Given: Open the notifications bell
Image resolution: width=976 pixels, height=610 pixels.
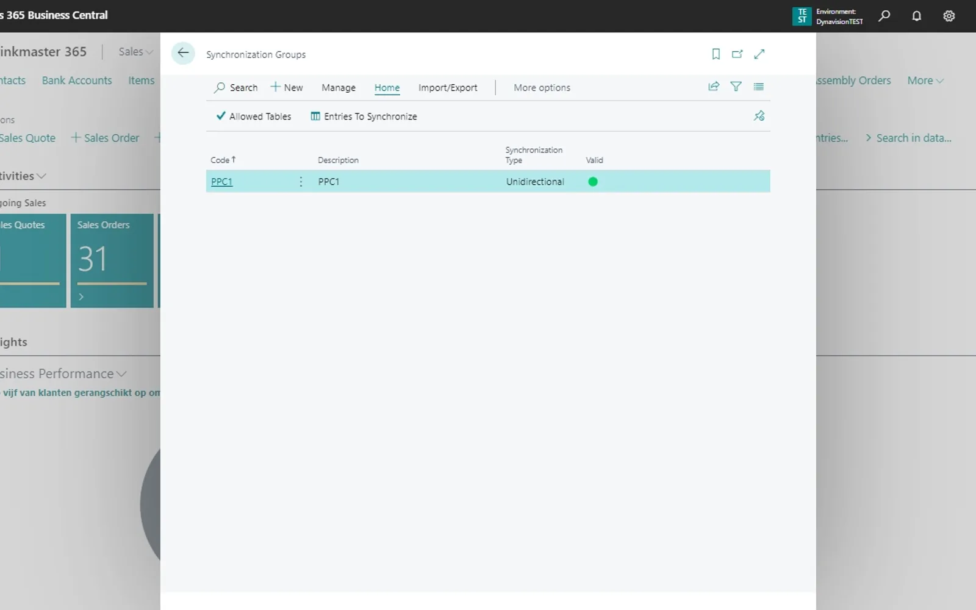Looking at the screenshot, I should pos(917,16).
